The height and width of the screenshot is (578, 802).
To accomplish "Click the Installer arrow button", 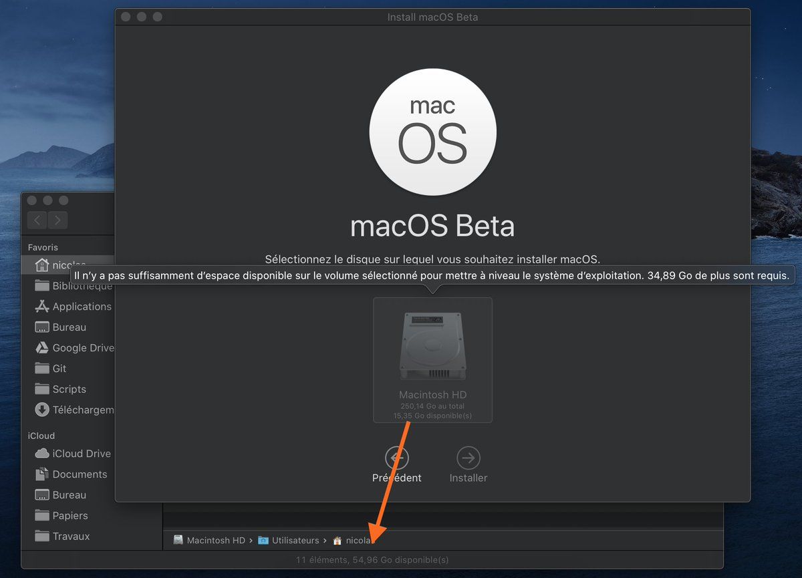I will [x=468, y=458].
